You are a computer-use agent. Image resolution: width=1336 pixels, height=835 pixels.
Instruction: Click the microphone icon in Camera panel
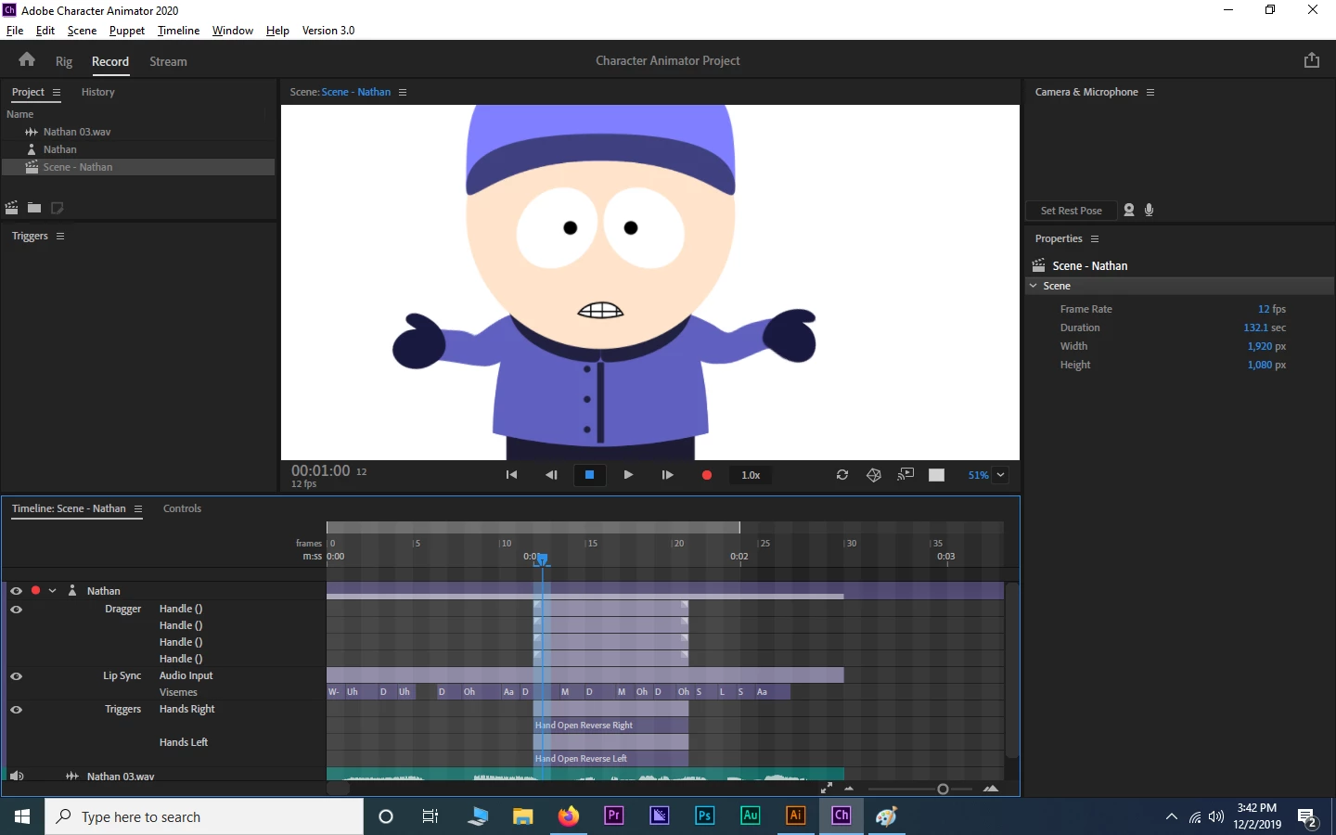point(1150,211)
